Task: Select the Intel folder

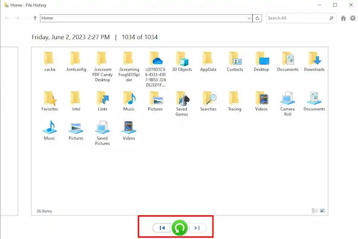Action: pyautogui.click(x=76, y=101)
